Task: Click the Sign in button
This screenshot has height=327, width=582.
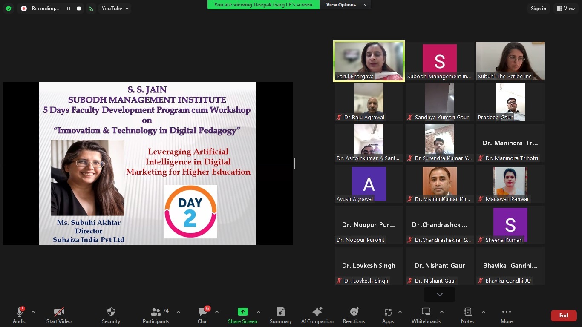Action: 539,9
